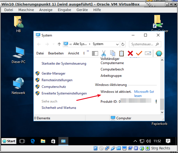Click the red X Delete icon in toolbar
This screenshot has height=153, width=178.
click(130, 53)
